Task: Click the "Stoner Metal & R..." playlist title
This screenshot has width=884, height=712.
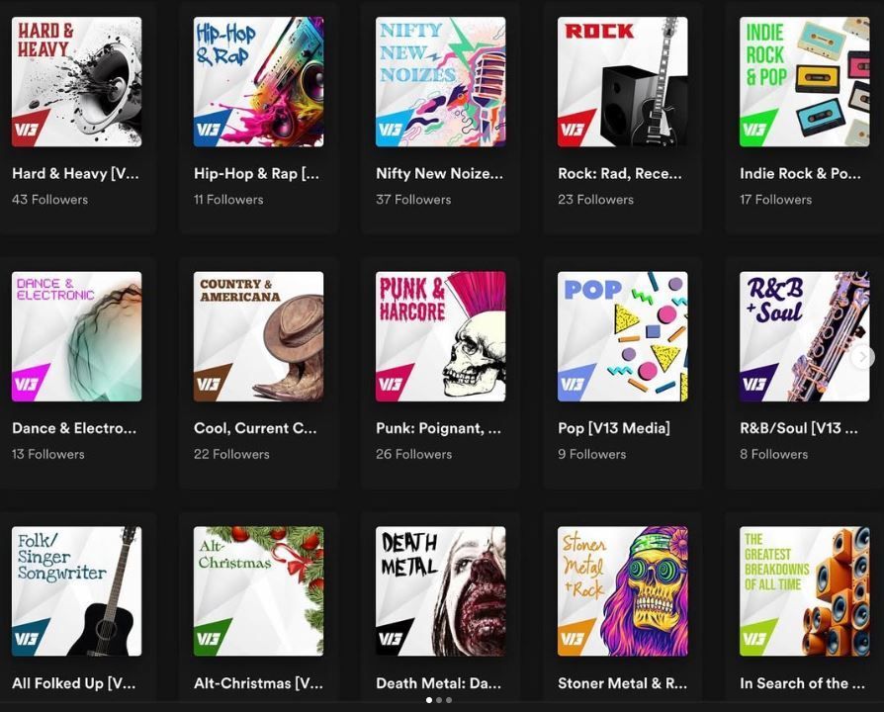Action: point(621,683)
